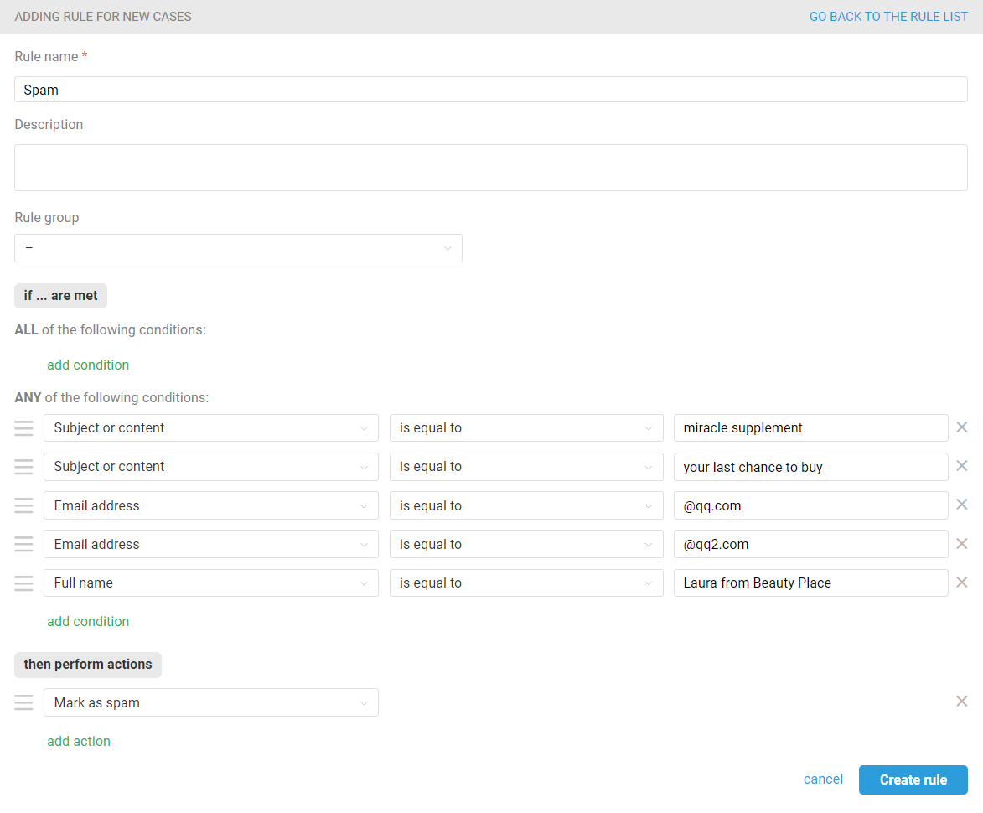Screen dimensions: 983x813
Task: Focus the Description text area
Action: click(490, 168)
